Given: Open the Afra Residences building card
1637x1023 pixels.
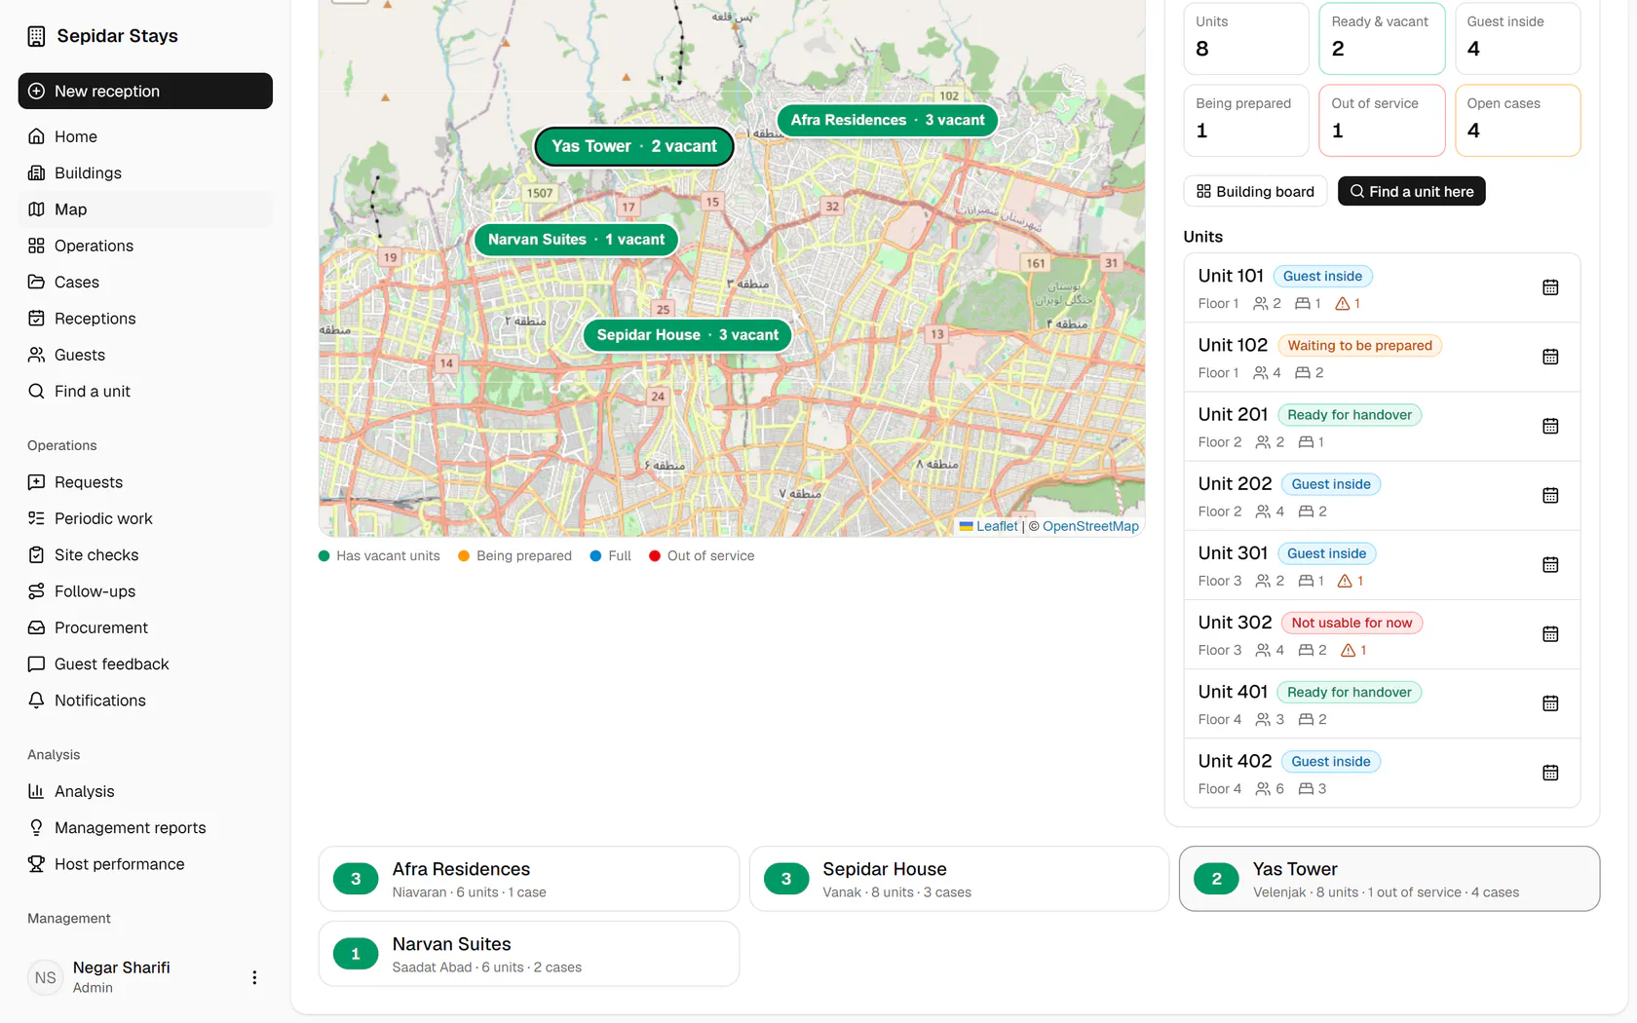Looking at the screenshot, I should point(529,879).
